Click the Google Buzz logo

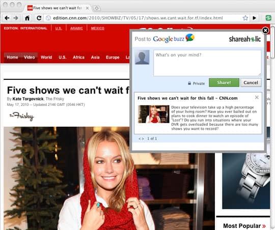[x=174, y=38]
